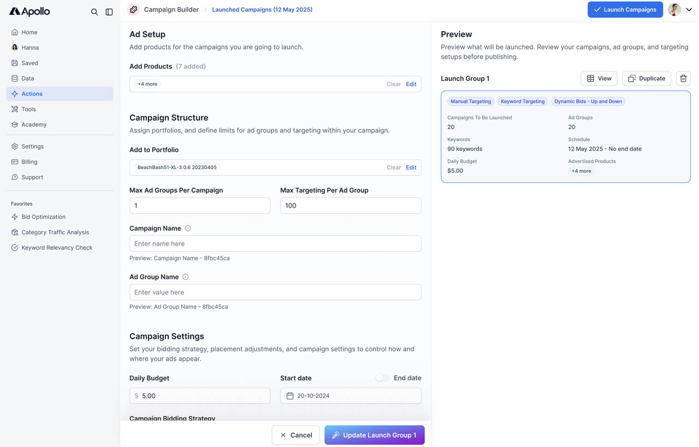699x447 pixels.
Task: Click the Apollo logo
Action: (29, 11)
